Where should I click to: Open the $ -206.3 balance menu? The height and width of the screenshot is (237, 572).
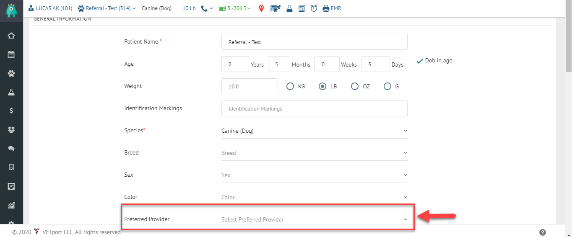point(234,8)
